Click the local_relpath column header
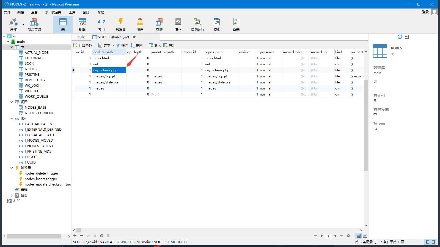The image size is (440, 247). pos(109,52)
